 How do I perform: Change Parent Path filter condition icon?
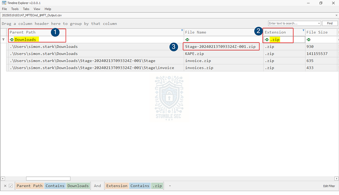pos(12,39)
